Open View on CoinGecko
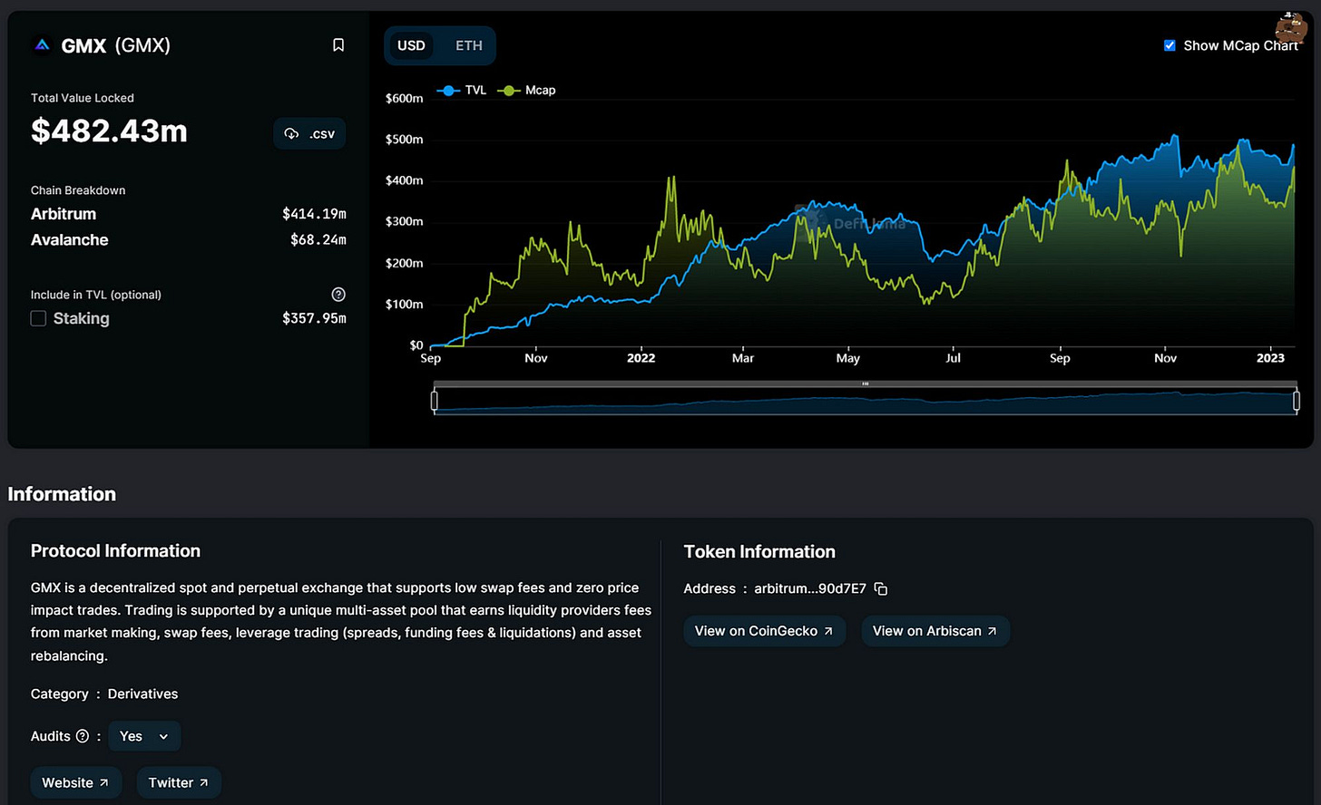The width and height of the screenshot is (1321, 805). point(765,631)
